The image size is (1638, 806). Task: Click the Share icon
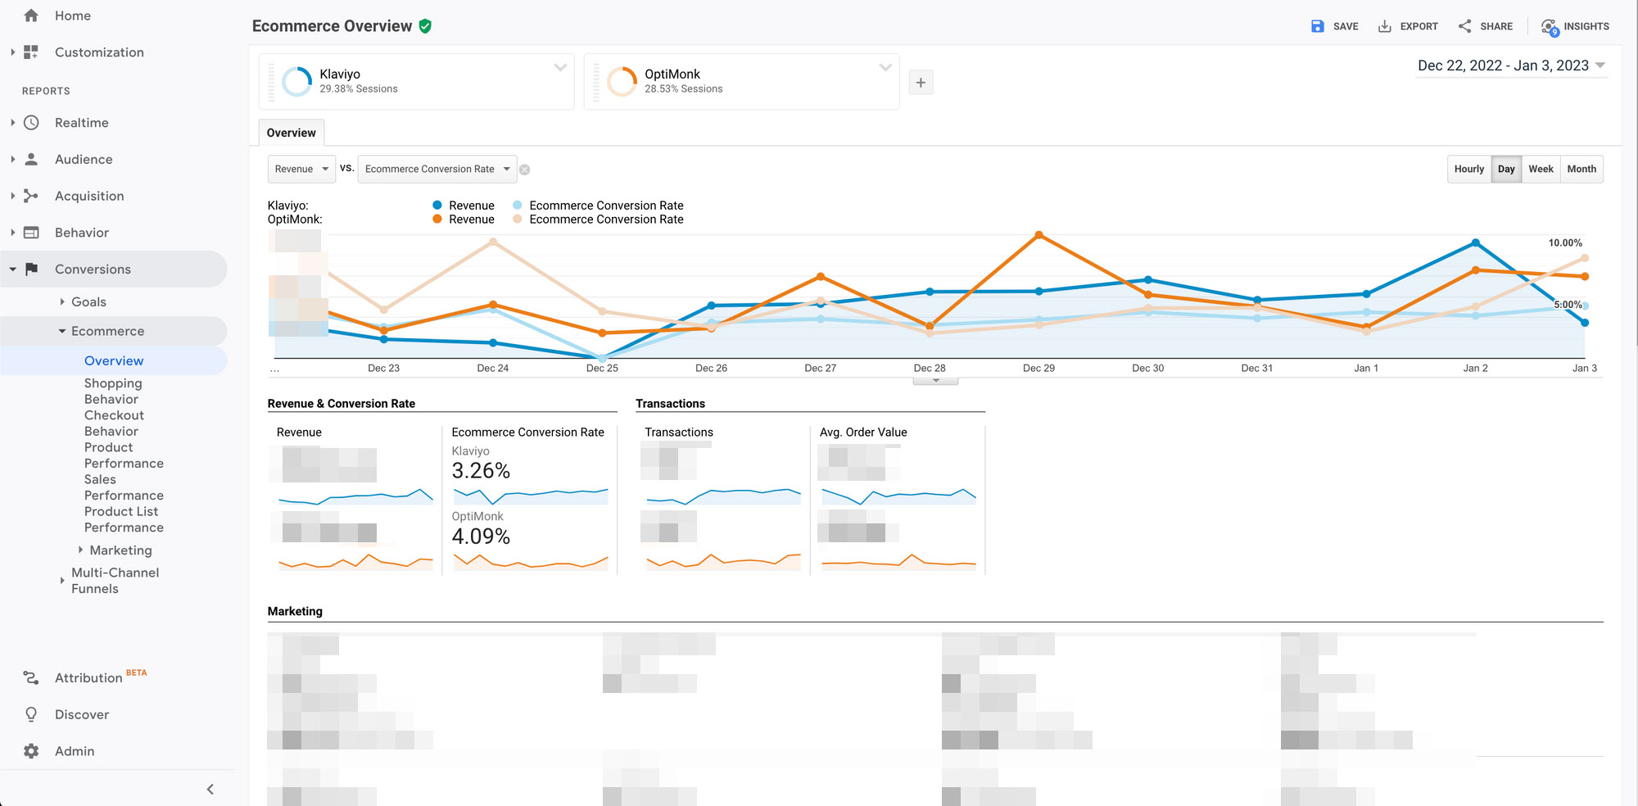pos(1464,26)
